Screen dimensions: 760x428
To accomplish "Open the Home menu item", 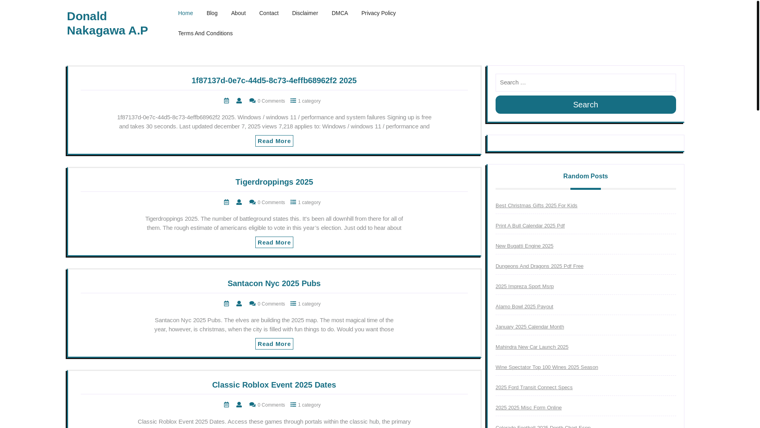I will (x=186, y=13).
